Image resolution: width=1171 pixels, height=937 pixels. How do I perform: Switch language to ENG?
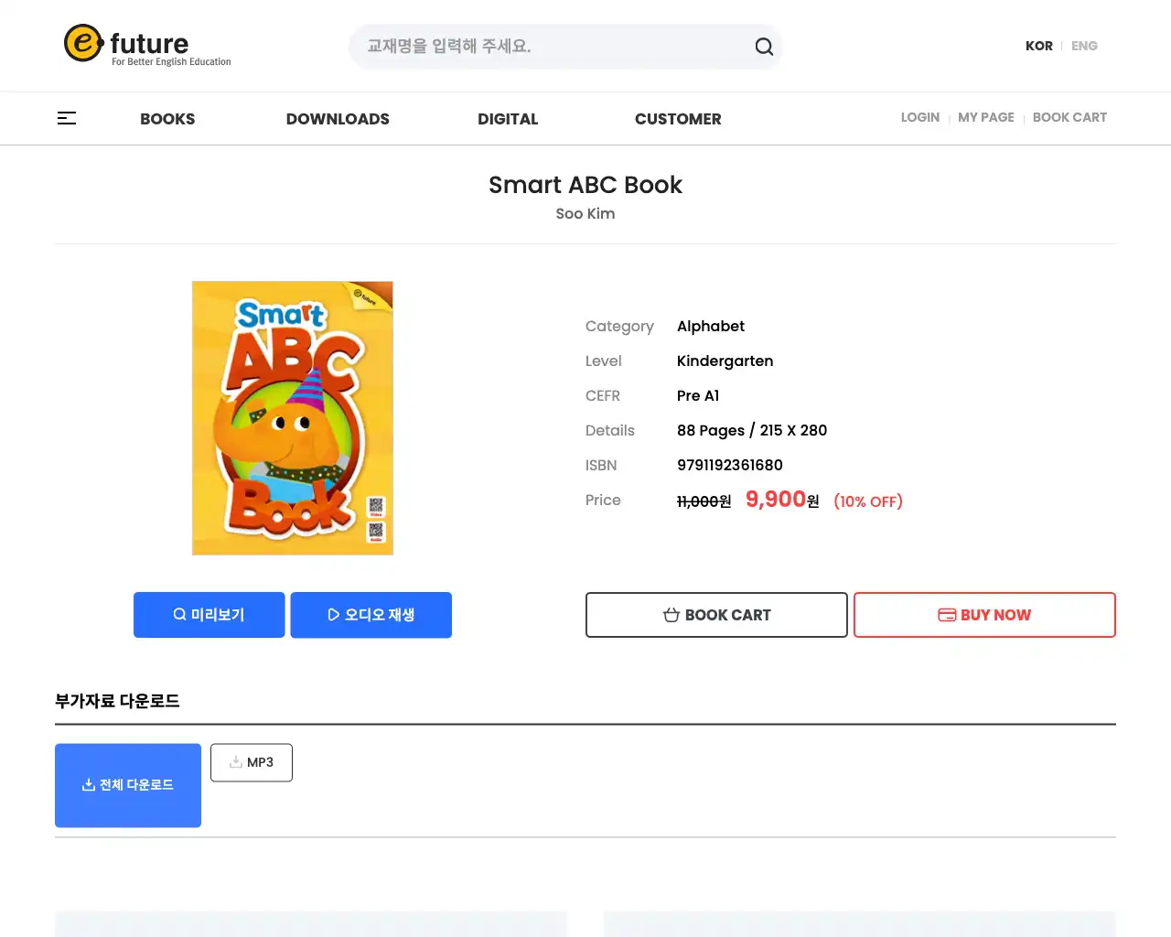(x=1084, y=46)
